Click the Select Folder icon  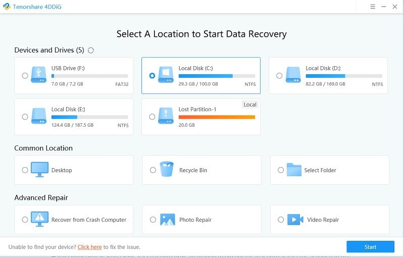coord(293,170)
